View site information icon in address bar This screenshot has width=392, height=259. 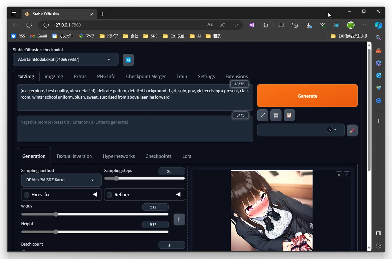click(46, 25)
